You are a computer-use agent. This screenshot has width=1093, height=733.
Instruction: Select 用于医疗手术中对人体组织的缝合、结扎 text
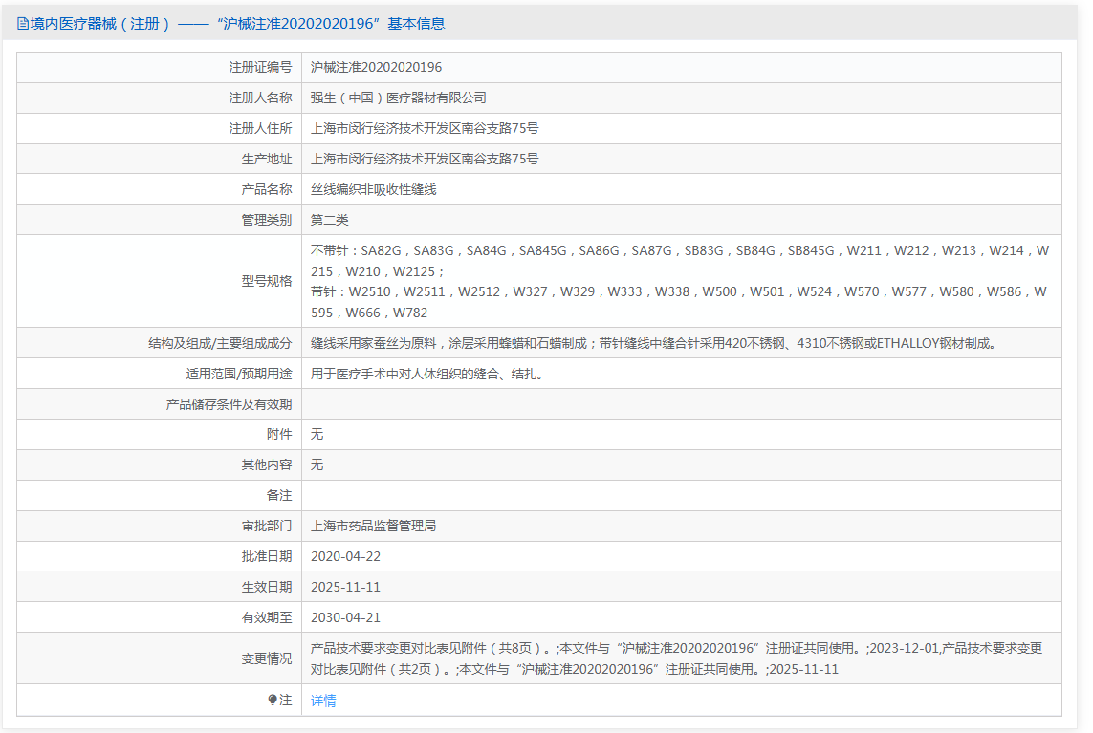[427, 375]
